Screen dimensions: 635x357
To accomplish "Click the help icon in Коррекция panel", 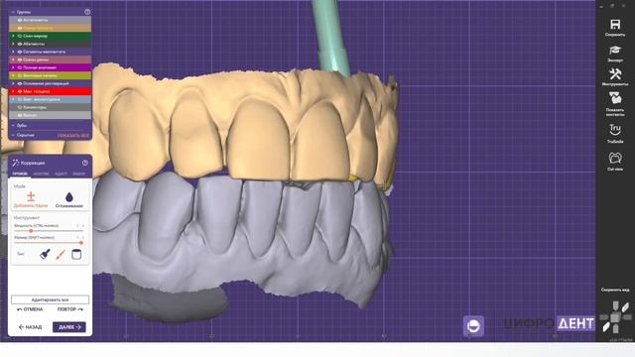I will pyautogui.click(x=85, y=163).
